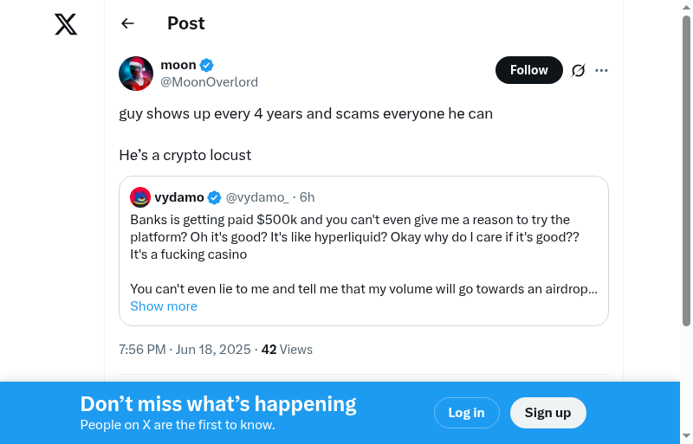Open the vydamo display name
693x444 pixels.
(x=179, y=197)
